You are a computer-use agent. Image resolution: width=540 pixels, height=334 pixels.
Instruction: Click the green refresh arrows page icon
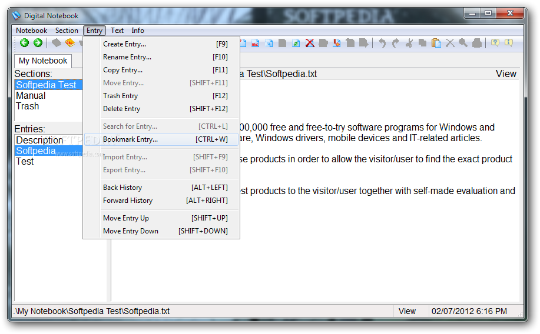click(296, 43)
